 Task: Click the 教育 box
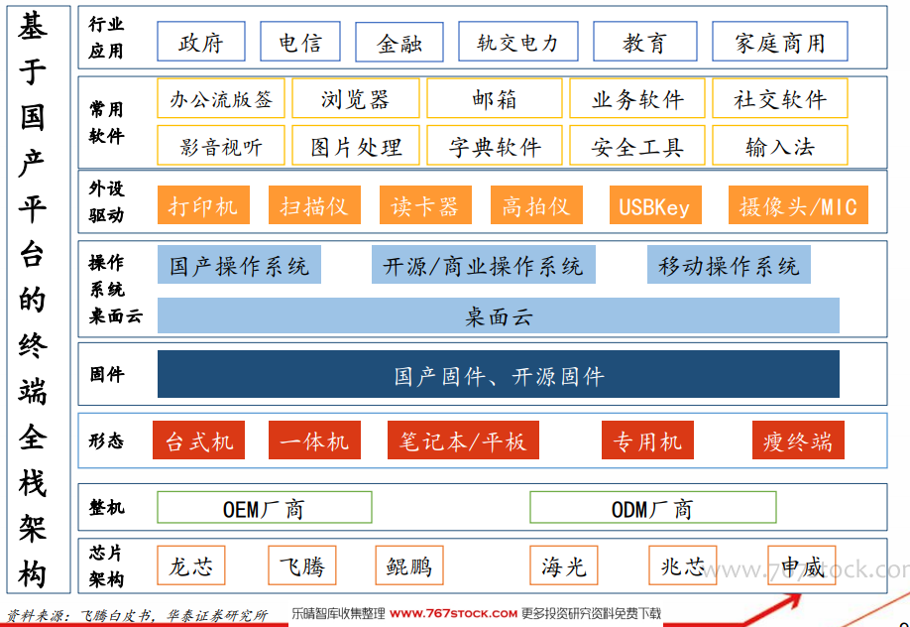pos(644,42)
